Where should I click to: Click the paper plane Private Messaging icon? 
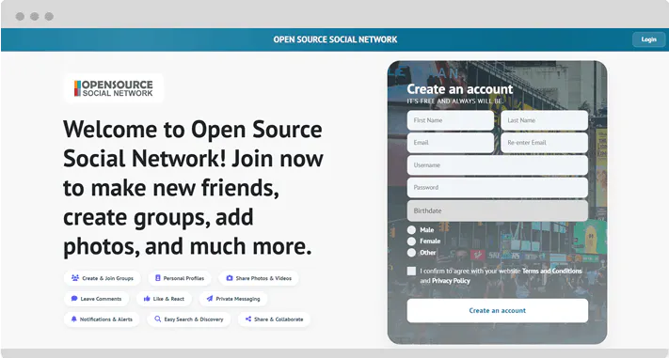coord(210,299)
